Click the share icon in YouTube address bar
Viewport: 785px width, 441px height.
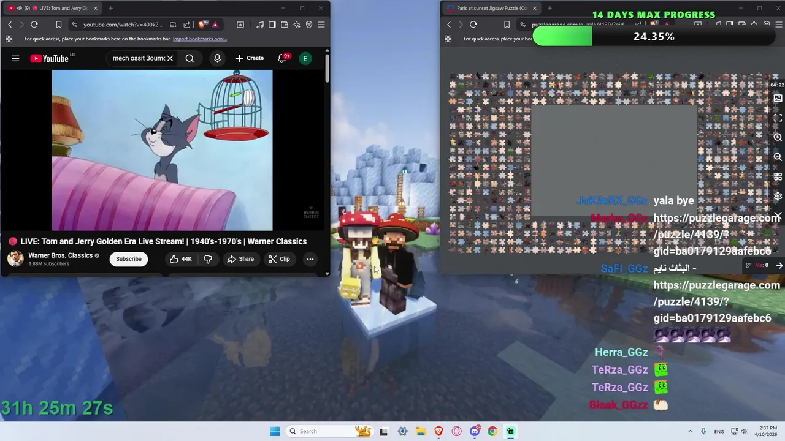click(186, 24)
